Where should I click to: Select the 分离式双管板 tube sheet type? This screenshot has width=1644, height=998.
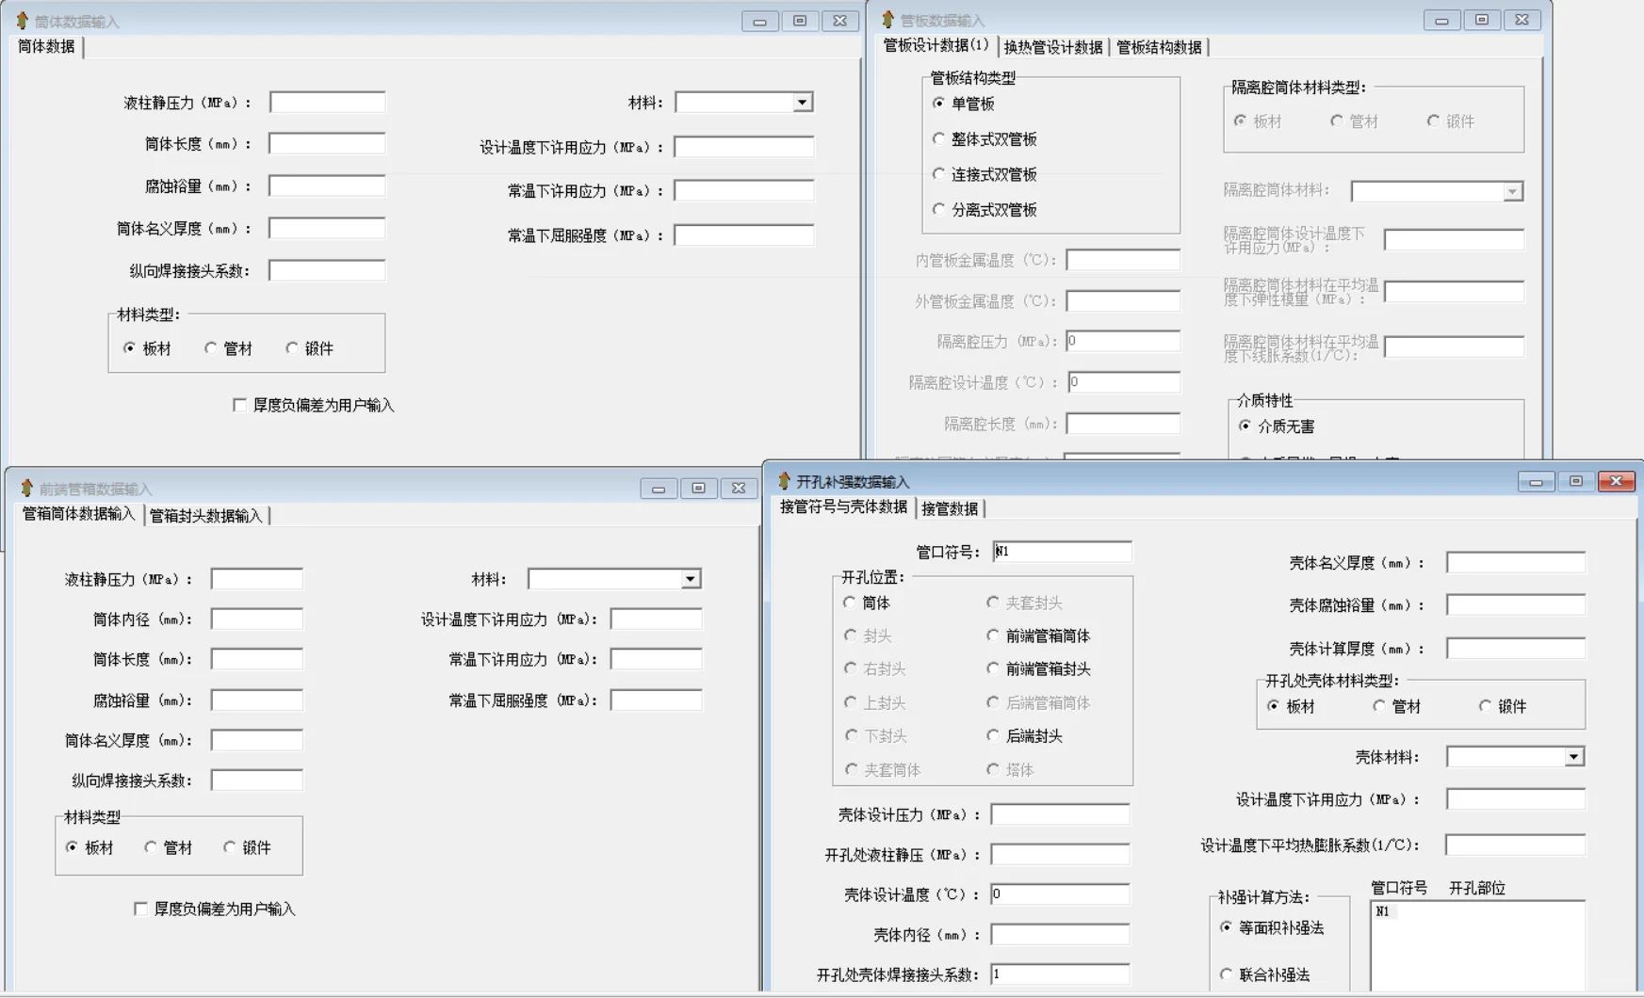939,209
